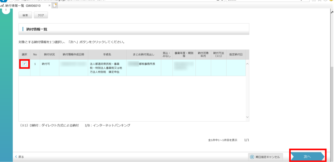The height and width of the screenshot is (162, 334).
Task: Click the white circular icon in left sidebar
Action: [6, 9]
